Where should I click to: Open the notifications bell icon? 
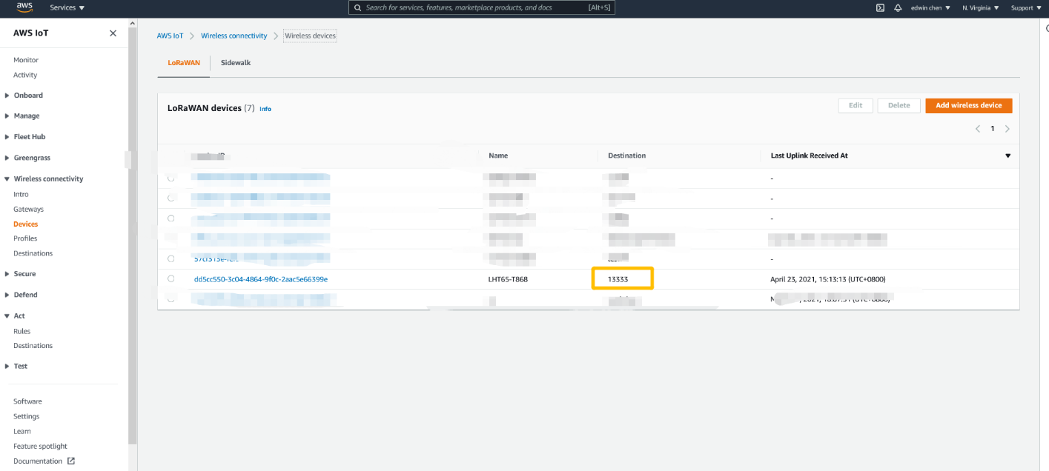898,8
